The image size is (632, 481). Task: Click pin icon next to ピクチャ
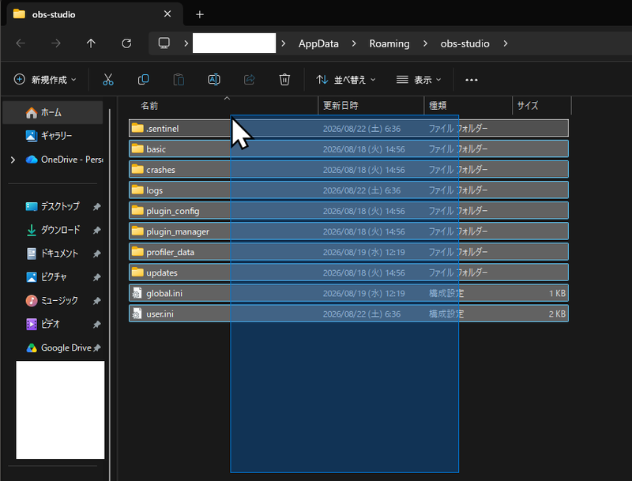[x=96, y=277]
